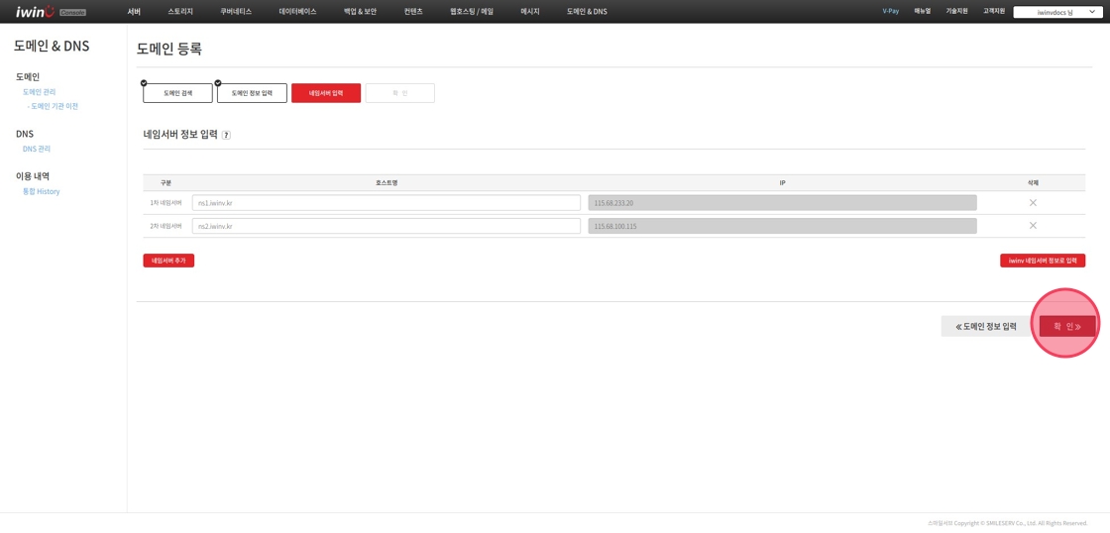The image size is (1110, 533).
Task: Select the 네임서버 입력 step
Action: [326, 93]
